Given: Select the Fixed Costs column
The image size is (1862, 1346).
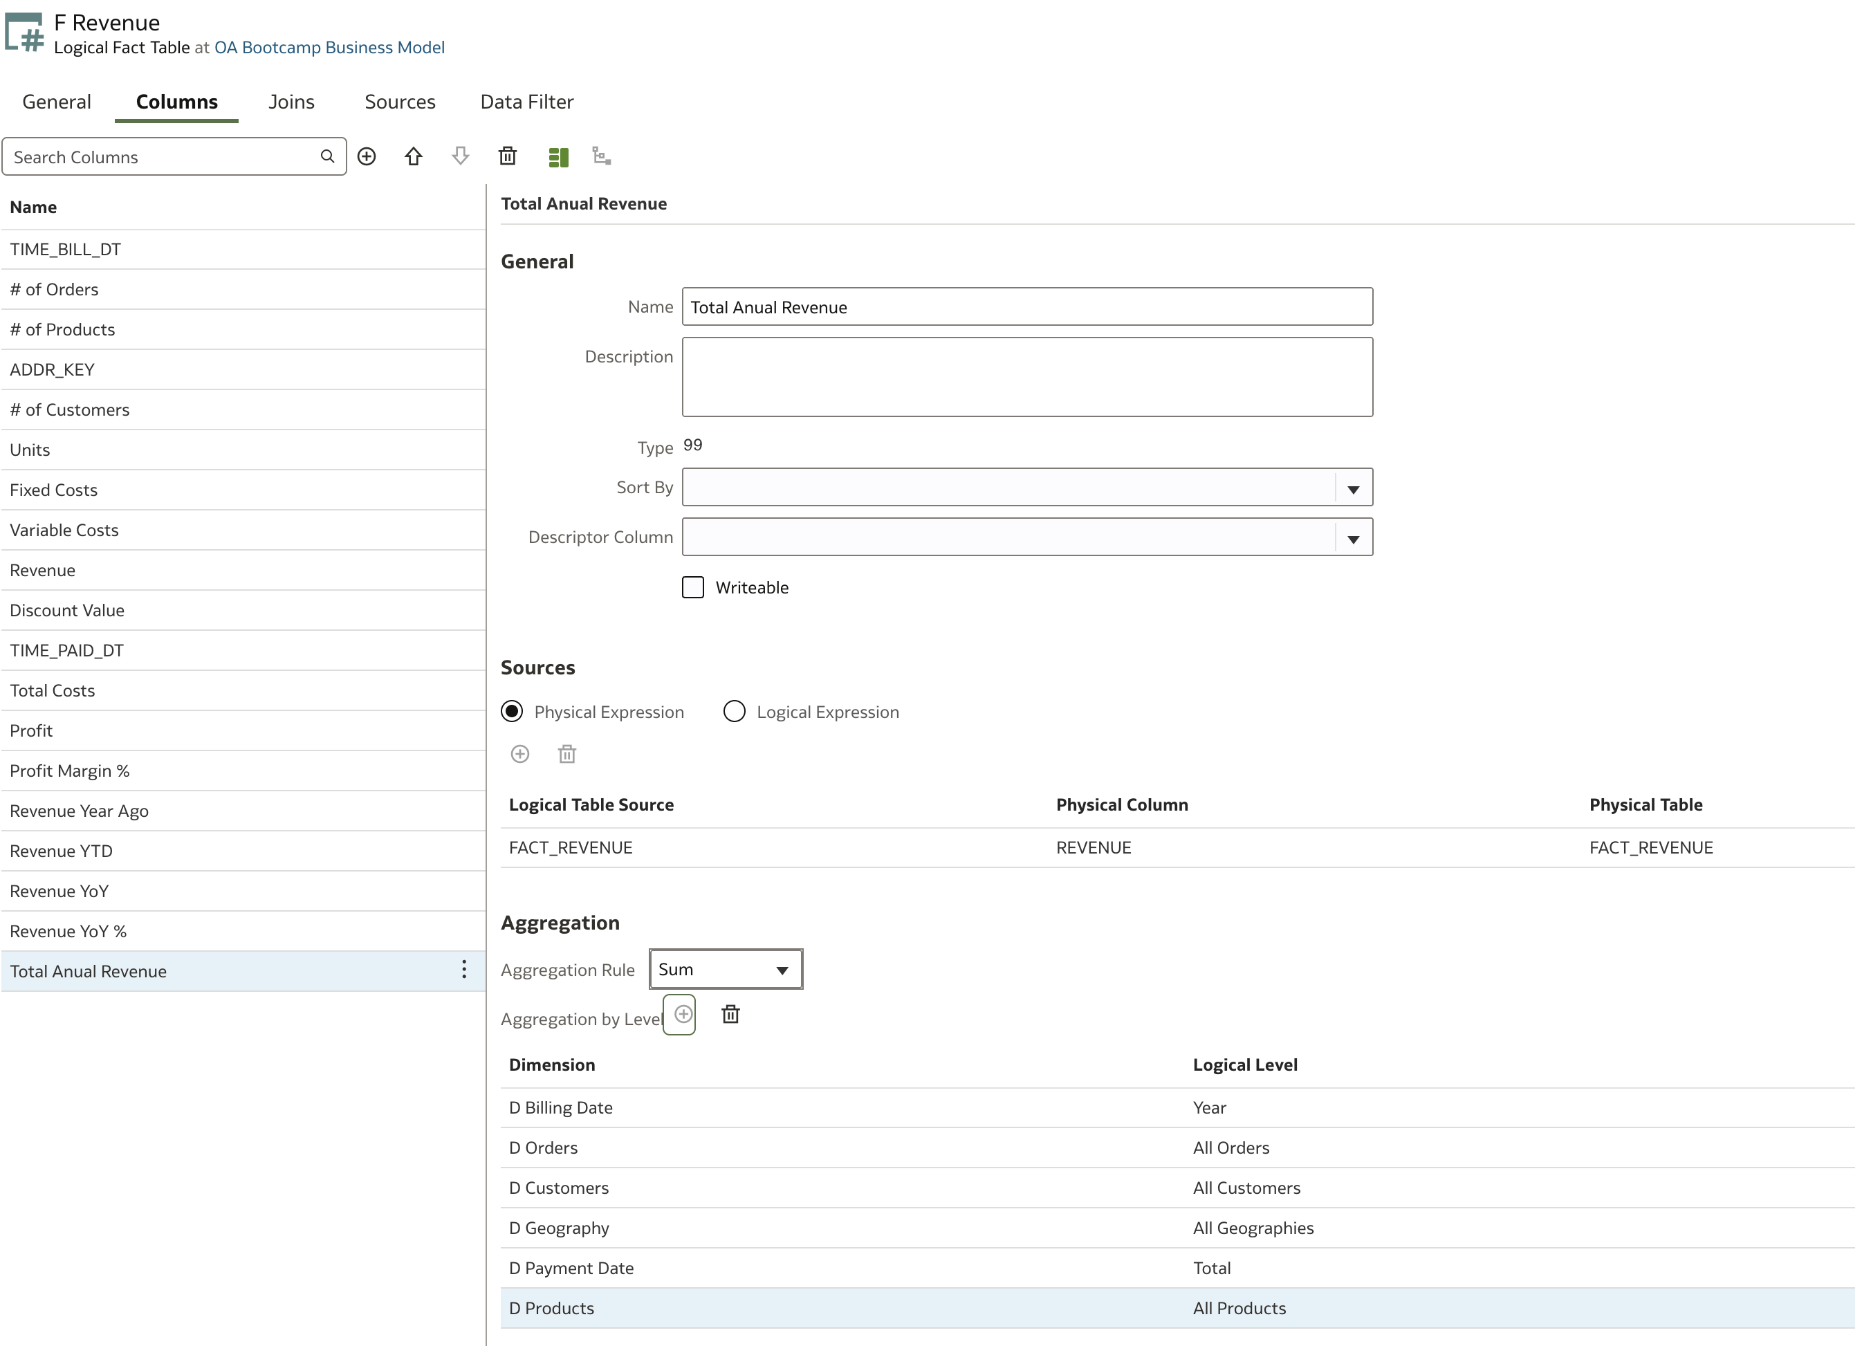Looking at the screenshot, I should [x=243, y=490].
